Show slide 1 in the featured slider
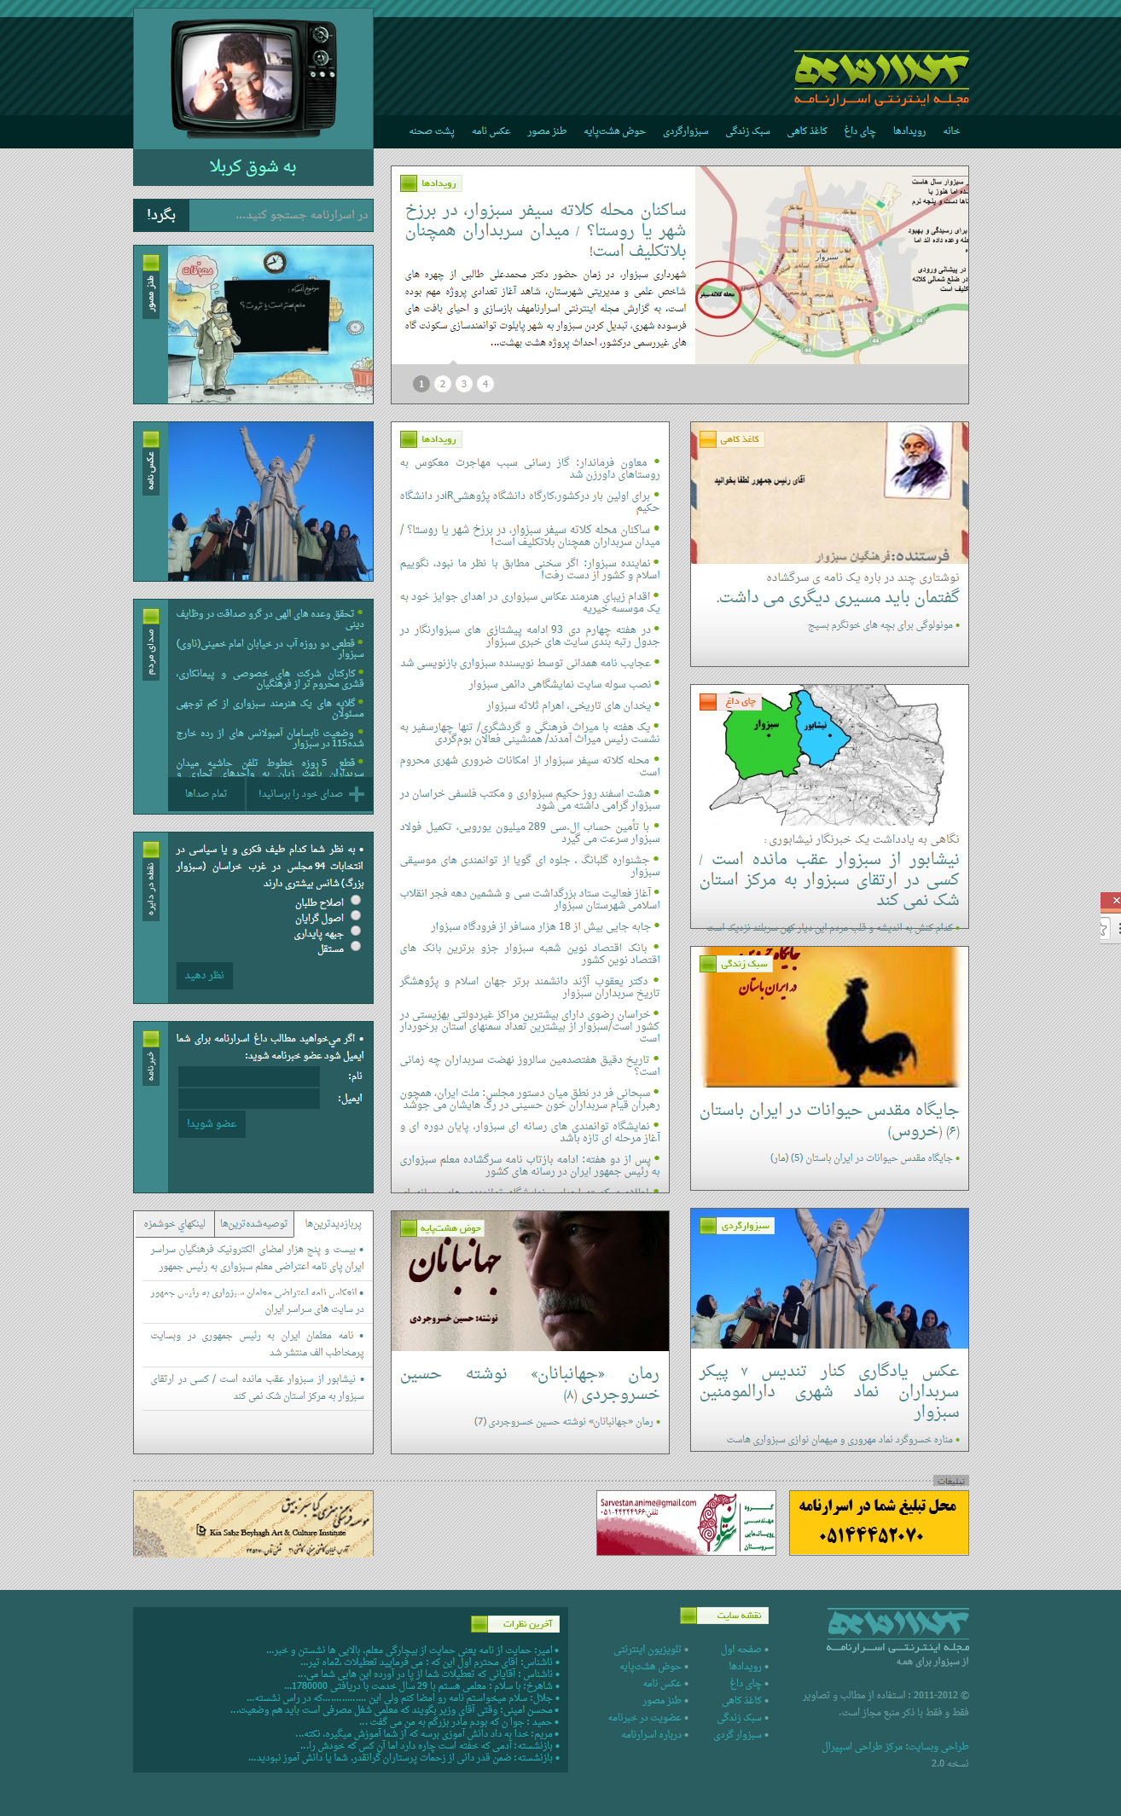Image resolution: width=1121 pixels, height=1816 pixels. click(x=421, y=384)
